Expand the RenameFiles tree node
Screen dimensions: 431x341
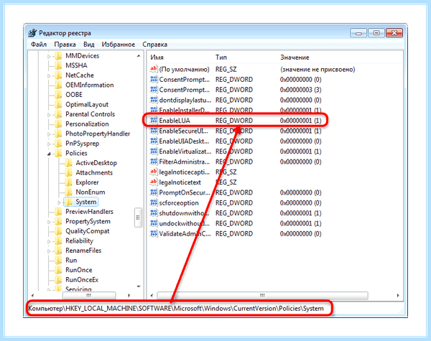(x=49, y=251)
